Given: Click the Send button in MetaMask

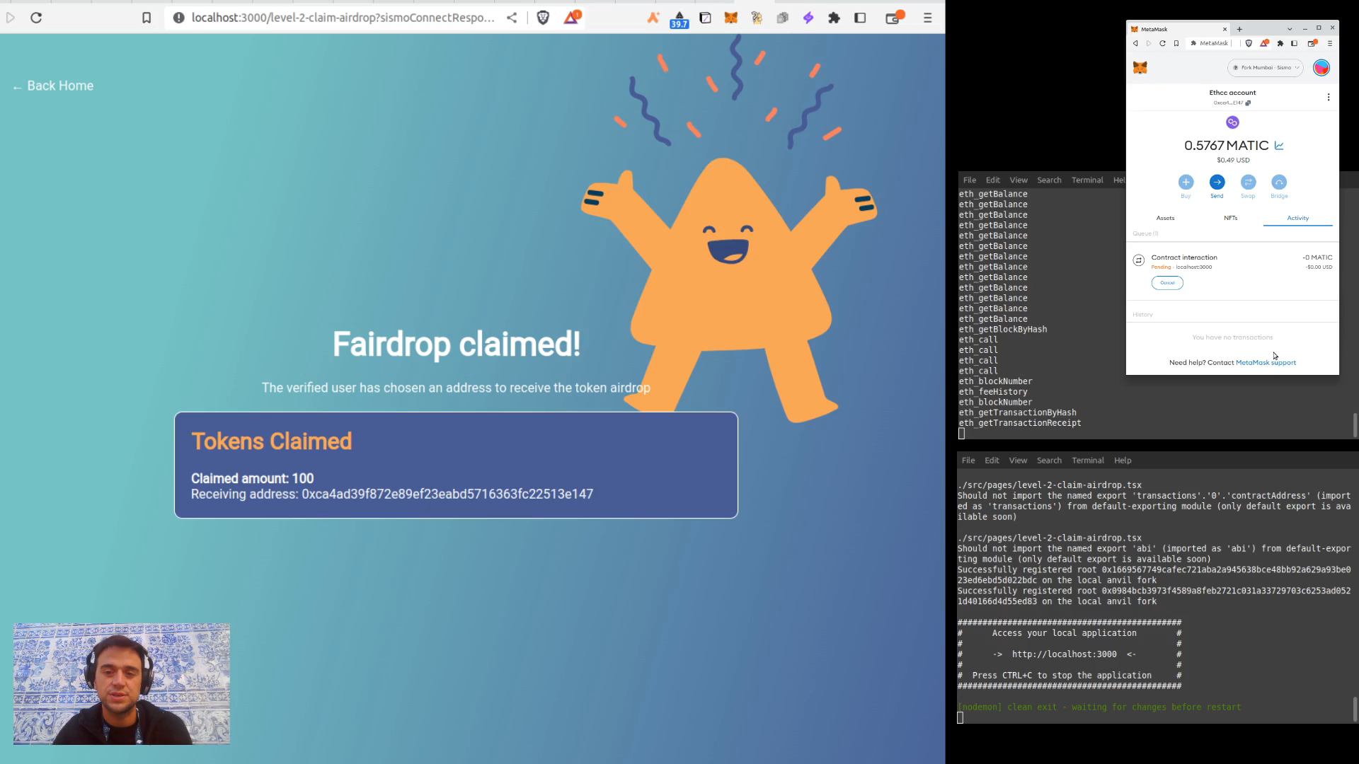Looking at the screenshot, I should [1217, 183].
